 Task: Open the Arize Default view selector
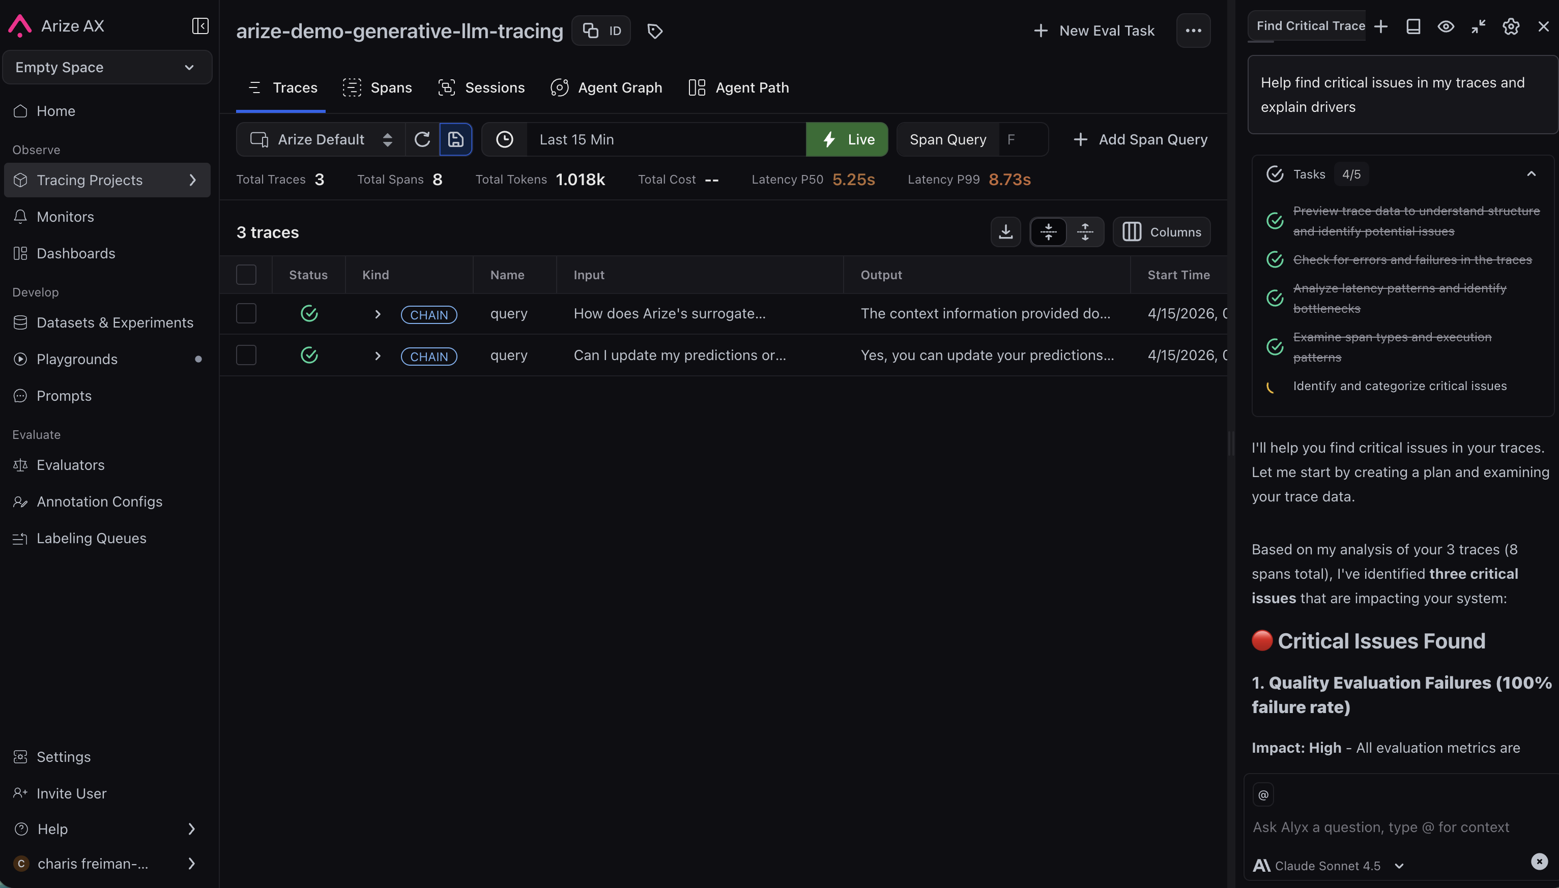point(321,140)
